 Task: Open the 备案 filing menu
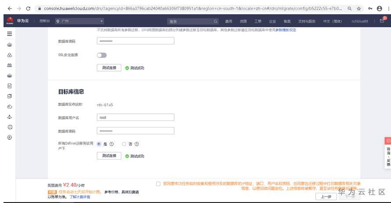pyautogui.click(x=287, y=22)
